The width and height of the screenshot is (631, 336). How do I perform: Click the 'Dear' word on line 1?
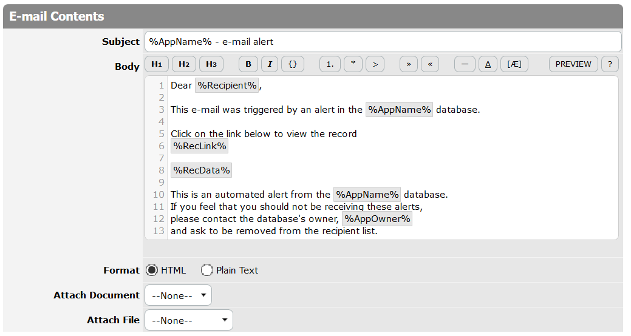coord(181,86)
